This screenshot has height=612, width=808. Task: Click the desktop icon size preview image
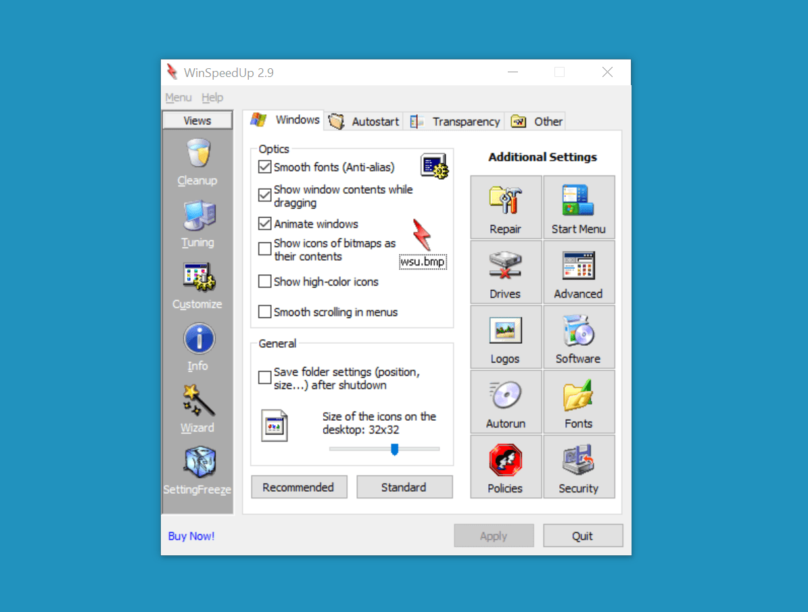point(274,426)
